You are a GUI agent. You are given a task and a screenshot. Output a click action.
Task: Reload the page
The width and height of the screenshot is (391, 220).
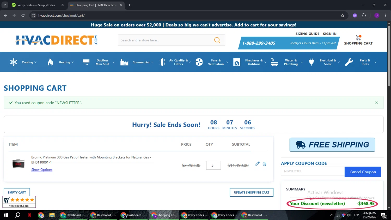click(23, 15)
